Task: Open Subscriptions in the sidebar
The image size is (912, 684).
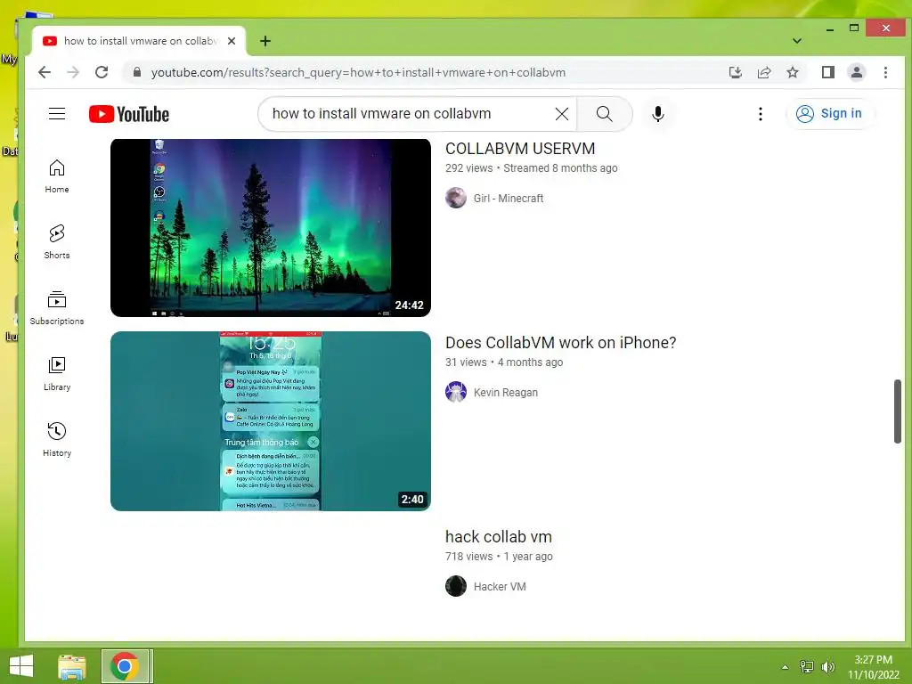Action: (x=57, y=307)
